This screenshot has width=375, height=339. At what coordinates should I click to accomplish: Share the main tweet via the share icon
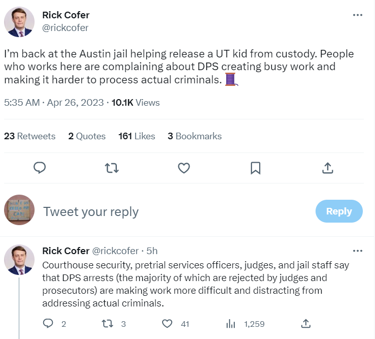328,168
